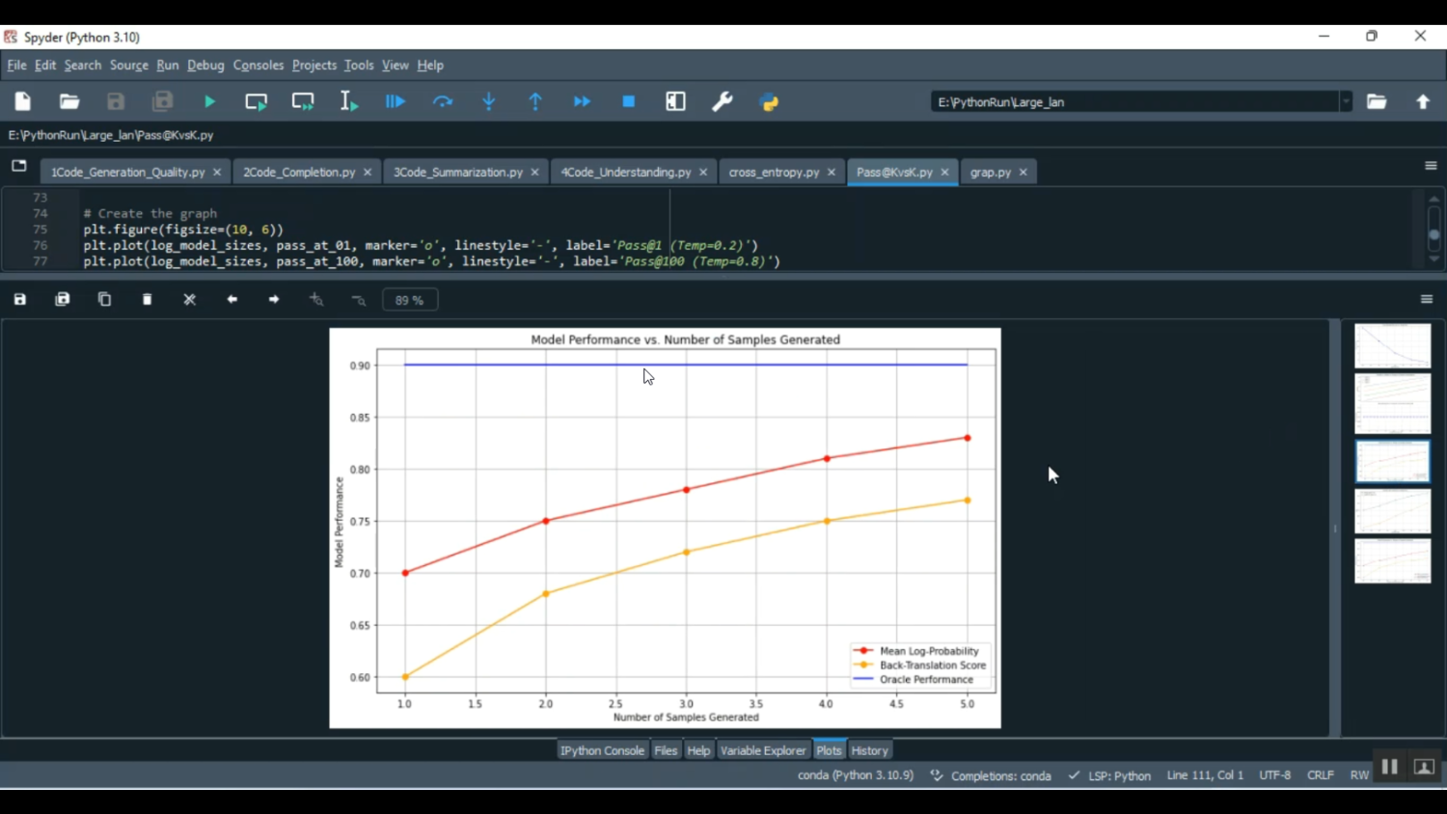Select the first plot thumbnail in sidebar
Viewport: 1447px width, 814px height.
click(1392, 346)
